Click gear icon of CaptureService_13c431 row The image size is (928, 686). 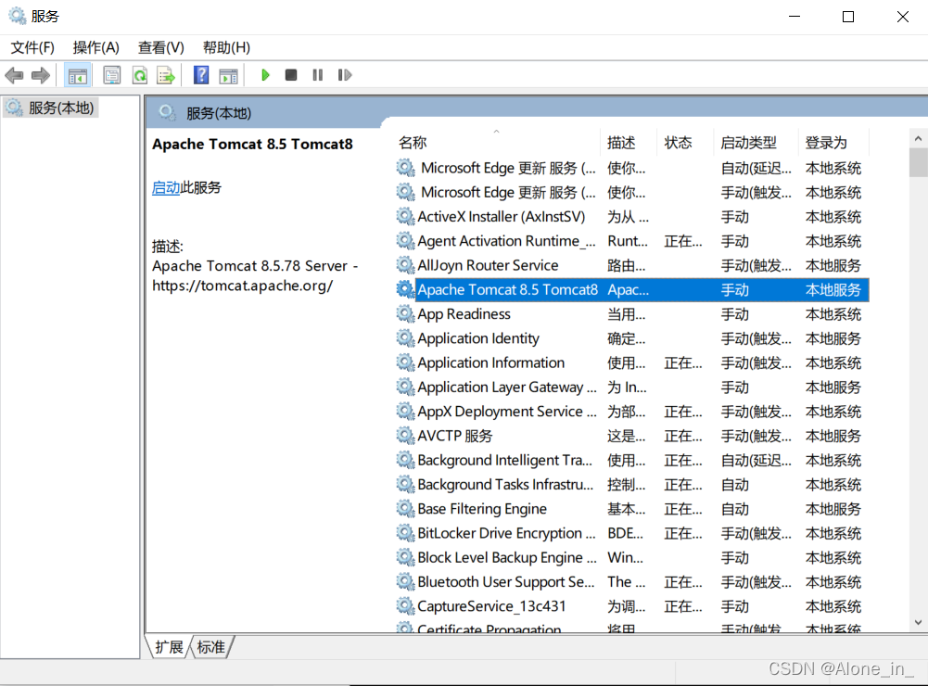405,606
